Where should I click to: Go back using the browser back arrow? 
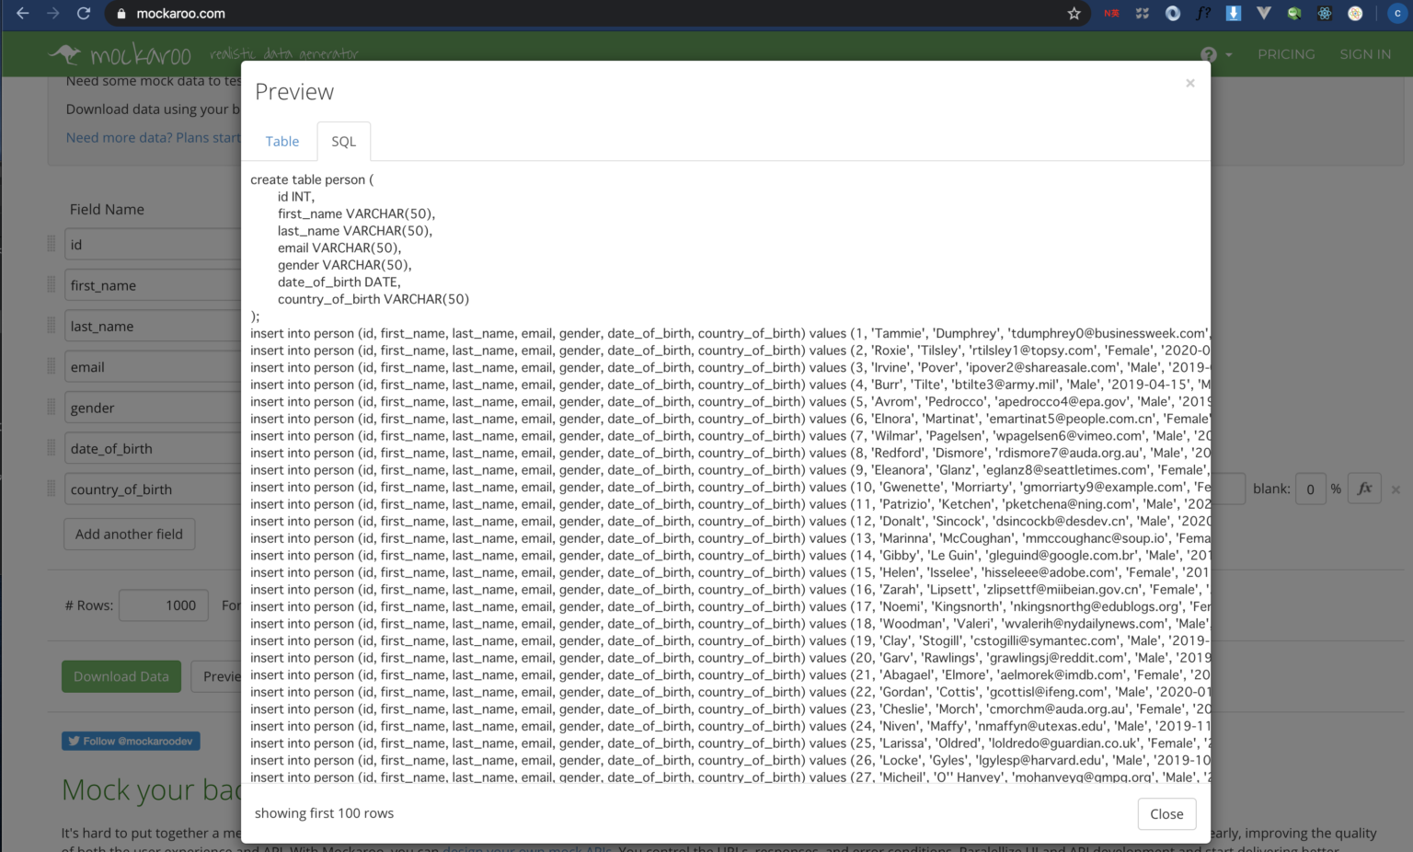(22, 13)
